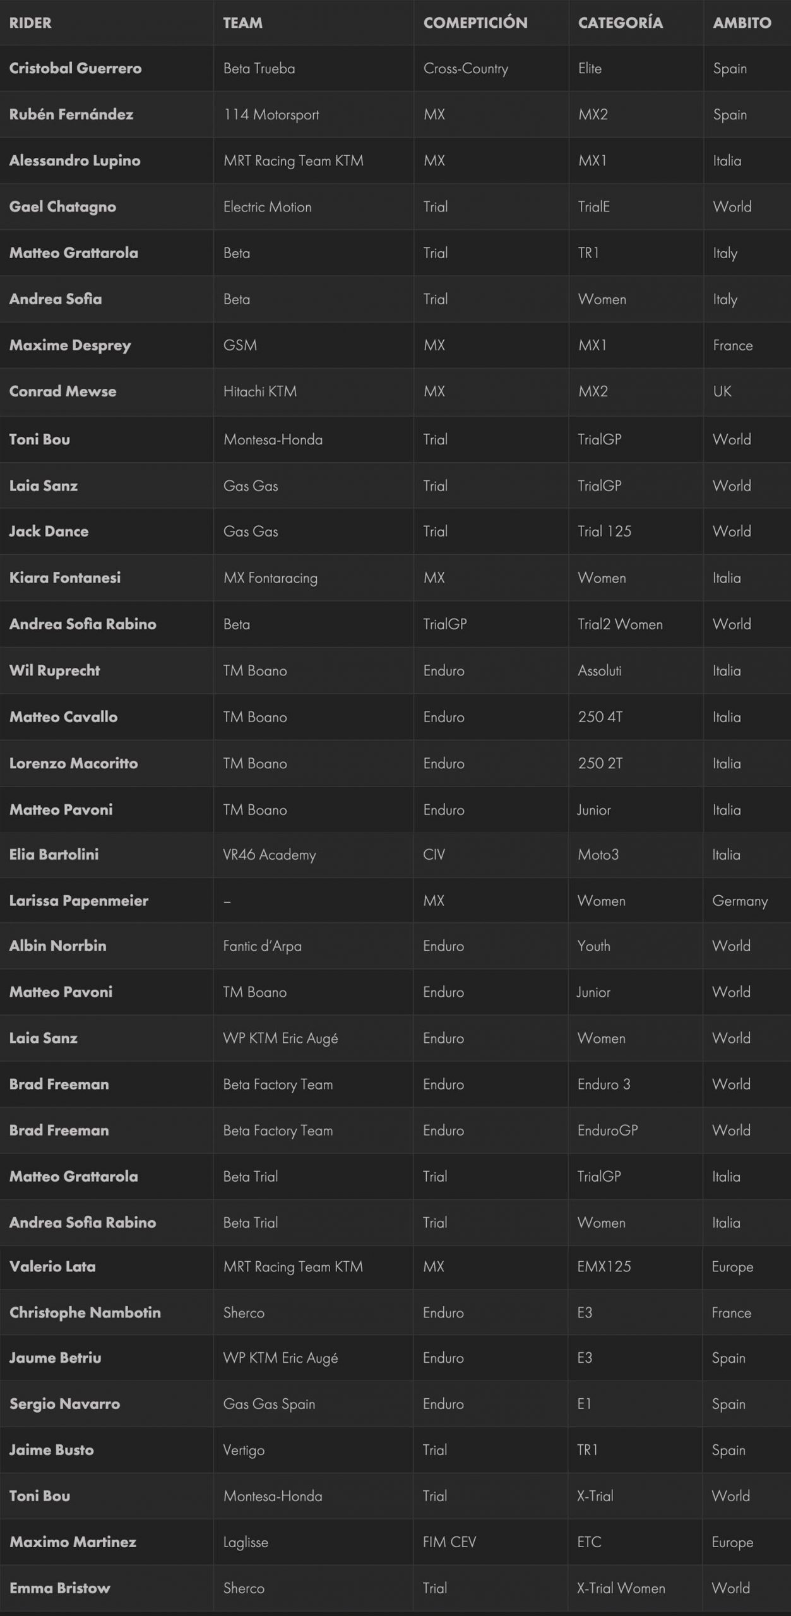
Task: Click Christophe Nambotin rider name
Action: tap(85, 1312)
